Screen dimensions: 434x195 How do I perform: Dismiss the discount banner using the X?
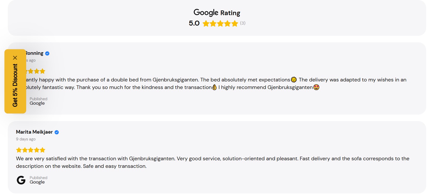point(15,58)
